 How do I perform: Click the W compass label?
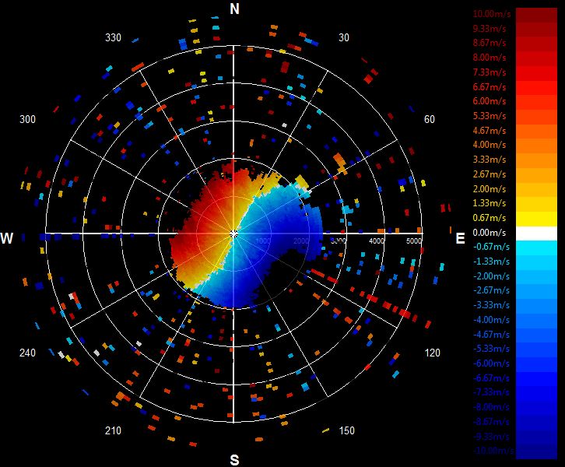click(x=7, y=238)
